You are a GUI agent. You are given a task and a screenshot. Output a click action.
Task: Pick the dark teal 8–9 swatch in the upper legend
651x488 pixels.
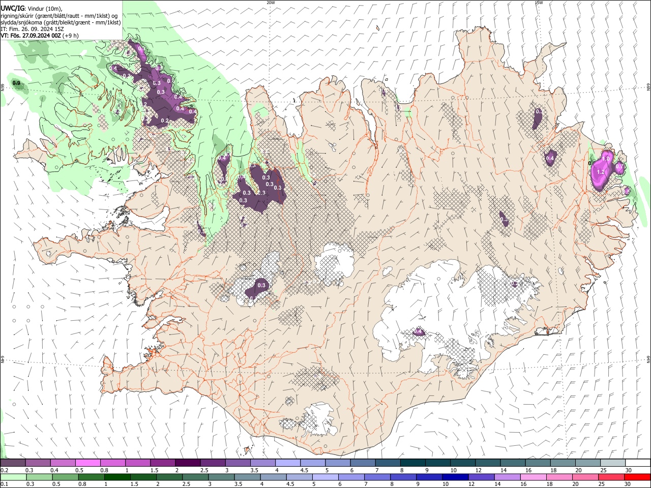[x=413, y=463]
